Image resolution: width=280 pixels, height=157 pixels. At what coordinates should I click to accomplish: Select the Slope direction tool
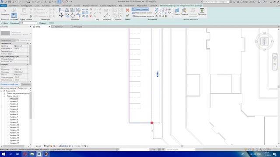point(142,13)
